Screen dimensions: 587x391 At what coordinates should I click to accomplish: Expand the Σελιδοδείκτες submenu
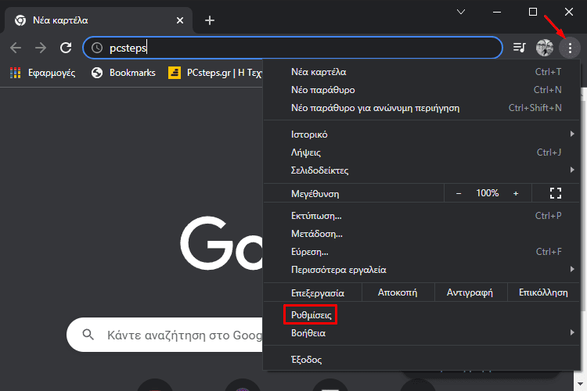(x=422, y=170)
